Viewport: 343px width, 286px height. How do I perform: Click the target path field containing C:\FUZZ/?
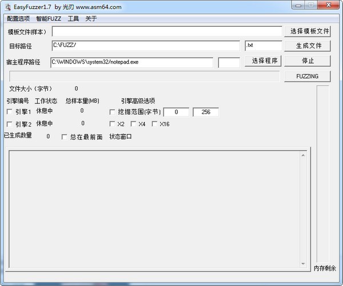pos(145,46)
